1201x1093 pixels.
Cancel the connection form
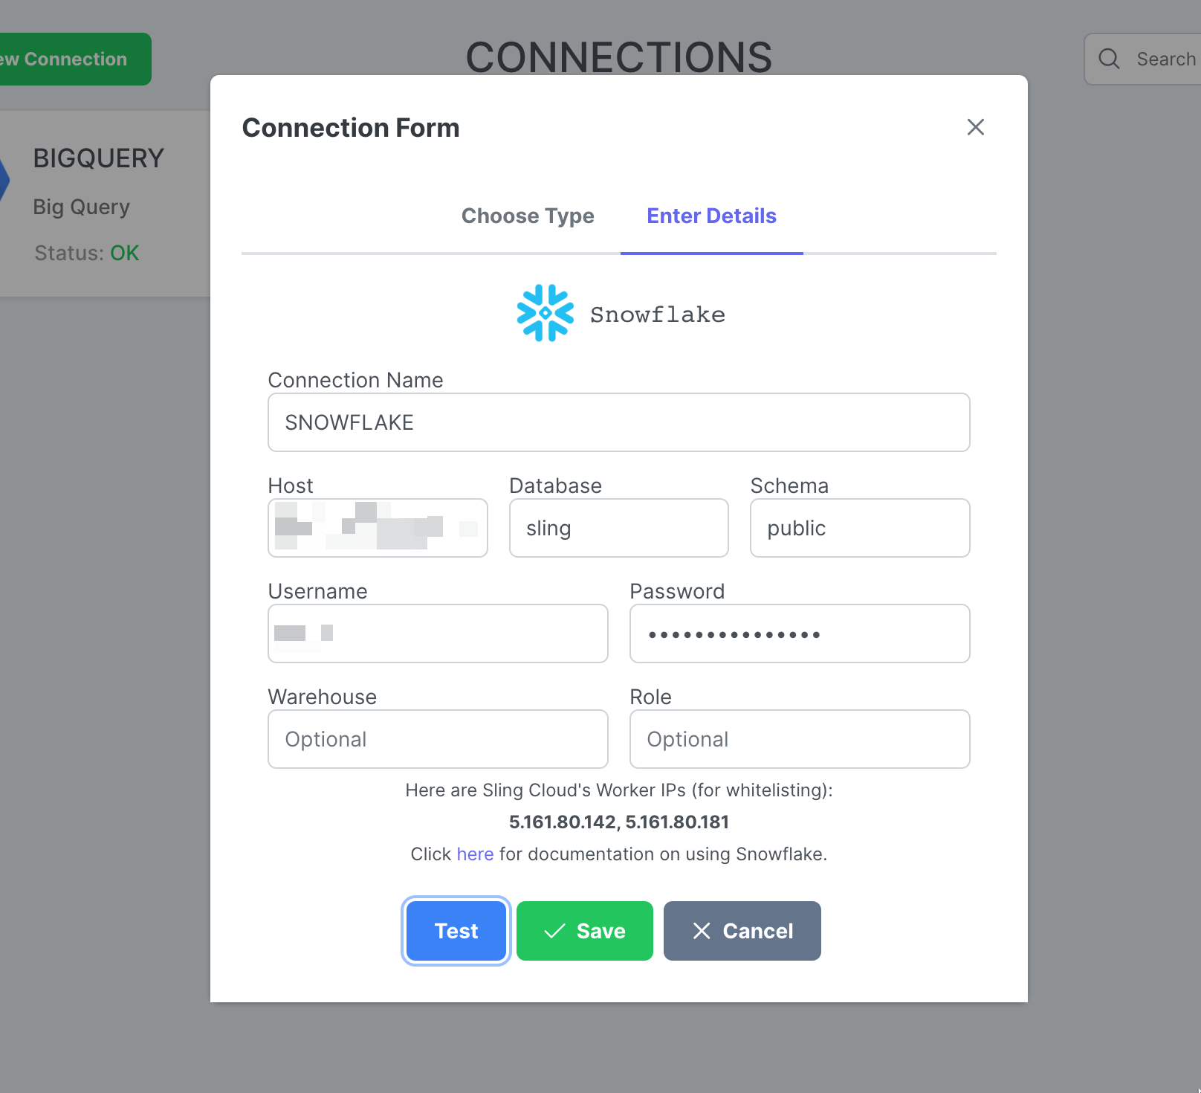(x=742, y=931)
